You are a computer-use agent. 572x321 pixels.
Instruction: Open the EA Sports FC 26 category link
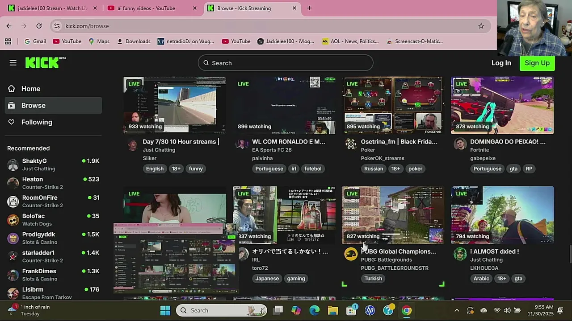click(x=272, y=150)
